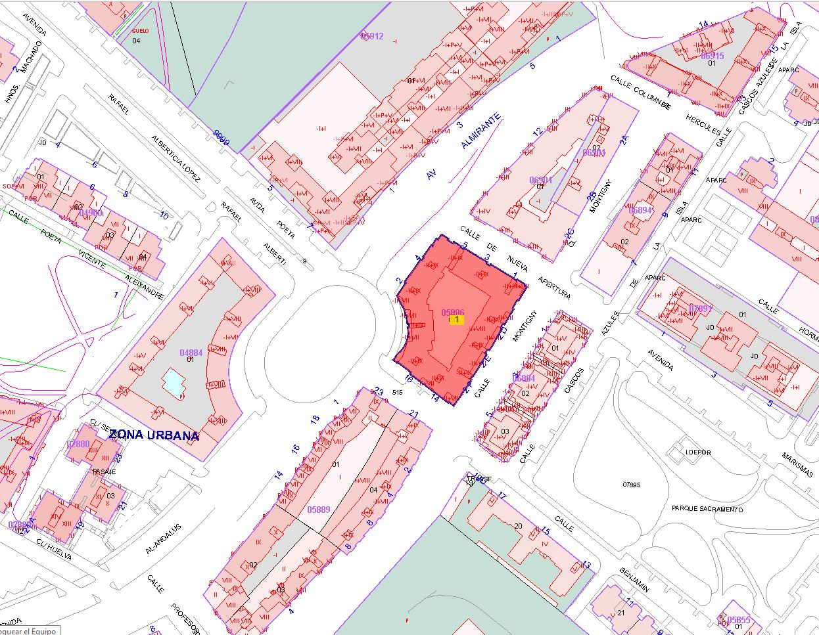
Task: Click the ZONA URBANA label
Action: click(x=154, y=435)
